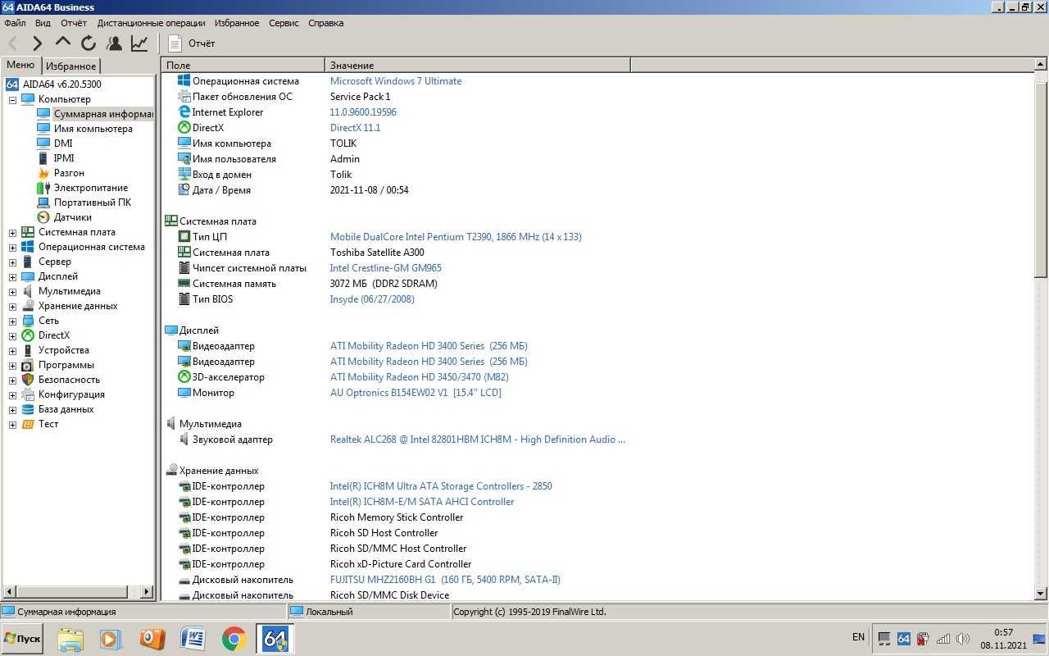1049x656 pixels.
Task: Open Windows Explorer folder on taskbar
Action: [70, 639]
